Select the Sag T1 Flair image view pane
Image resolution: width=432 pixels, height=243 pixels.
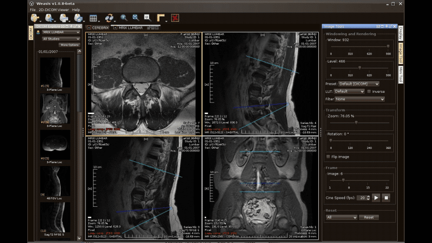pyautogui.click(x=260, y=83)
